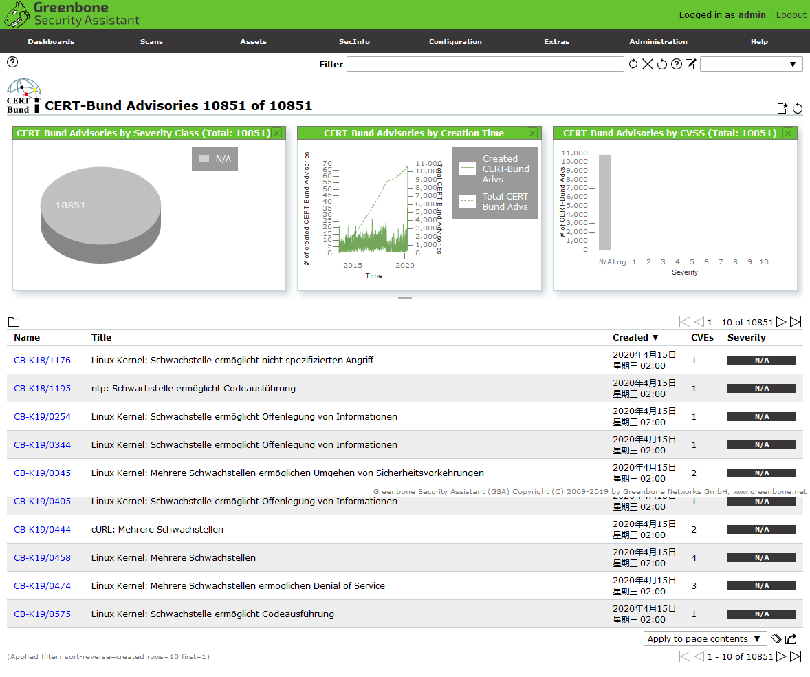Open the Scans menu
The height and width of the screenshot is (677, 810).
(151, 41)
